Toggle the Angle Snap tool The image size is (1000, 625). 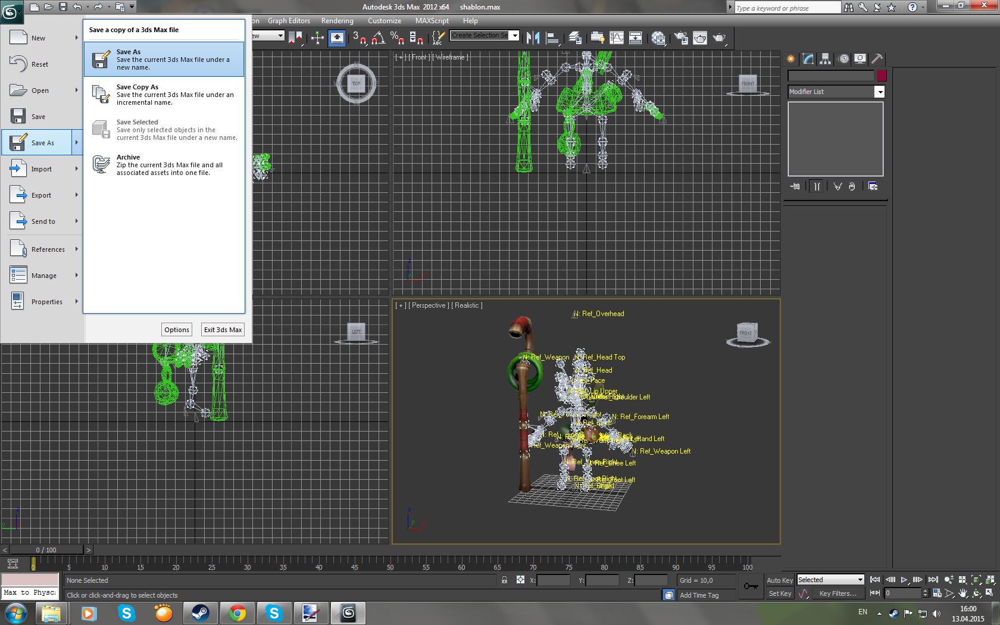point(378,38)
